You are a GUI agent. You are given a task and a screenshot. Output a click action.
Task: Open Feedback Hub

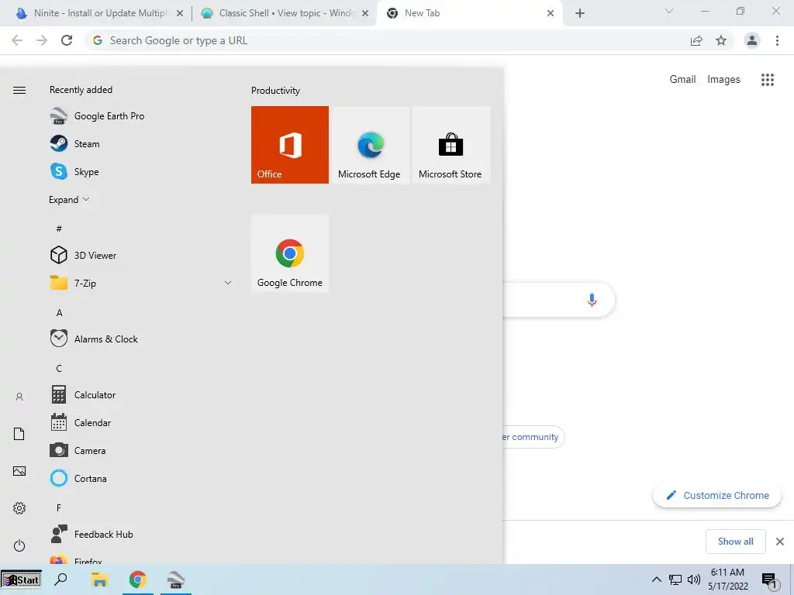(140, 535)
